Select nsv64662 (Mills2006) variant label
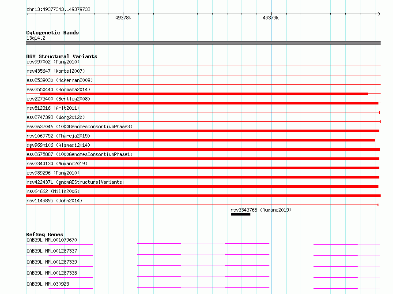The width and height of the screenshot is (393, 294). click(53, 191)
